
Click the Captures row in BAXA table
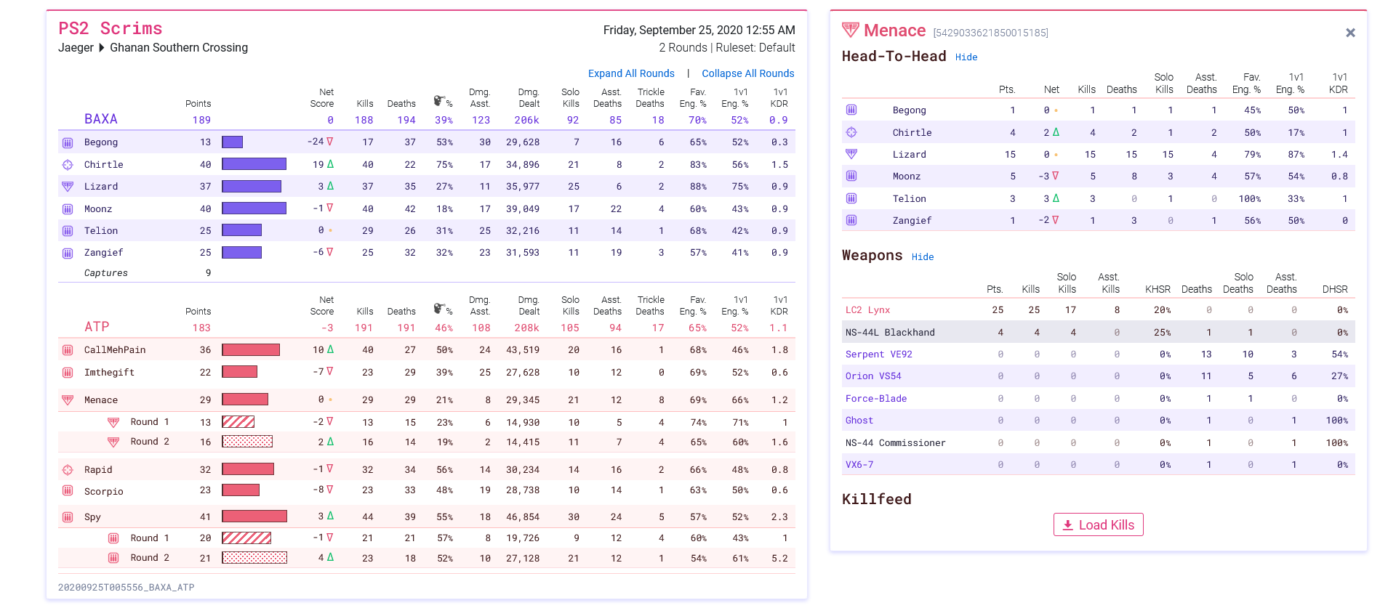[x=427, y=273]
